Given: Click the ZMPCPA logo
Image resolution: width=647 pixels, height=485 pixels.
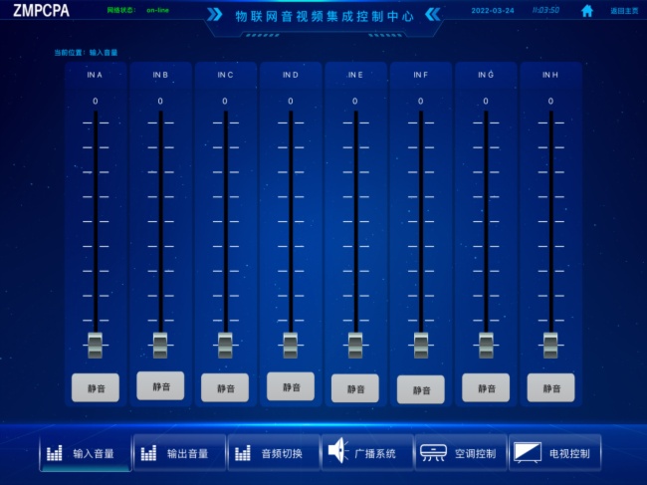Looking at the screenshot, I should (41, 12).
